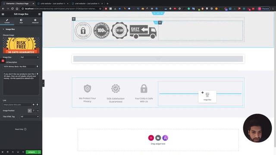Image resolution: width=276 pixels, height=155 pixels.
Task: Reload the current page
Action: point(13,9)
